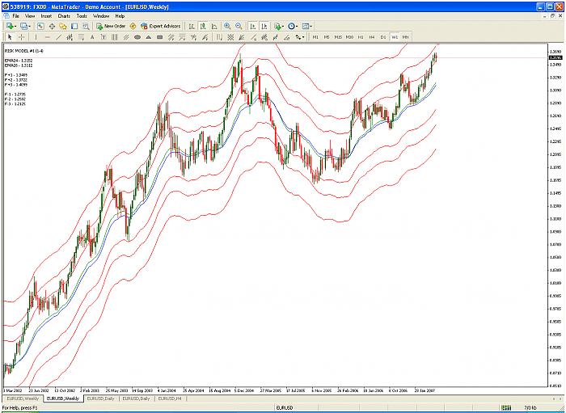Image resolution: width=566 pixels, height=413 pixels.
Task: Click the 'EURUSD' status bar entry
Action: tap(285, 407)
